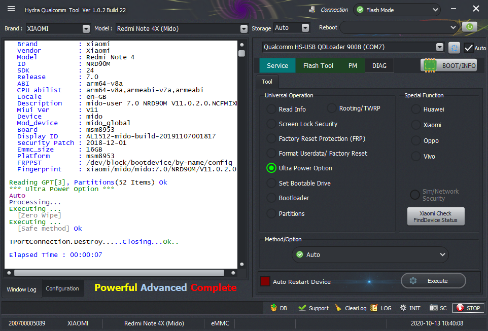Select Oppo special function
The height and width of the screenshot is (331, 488).
click(x=416, y=140)
